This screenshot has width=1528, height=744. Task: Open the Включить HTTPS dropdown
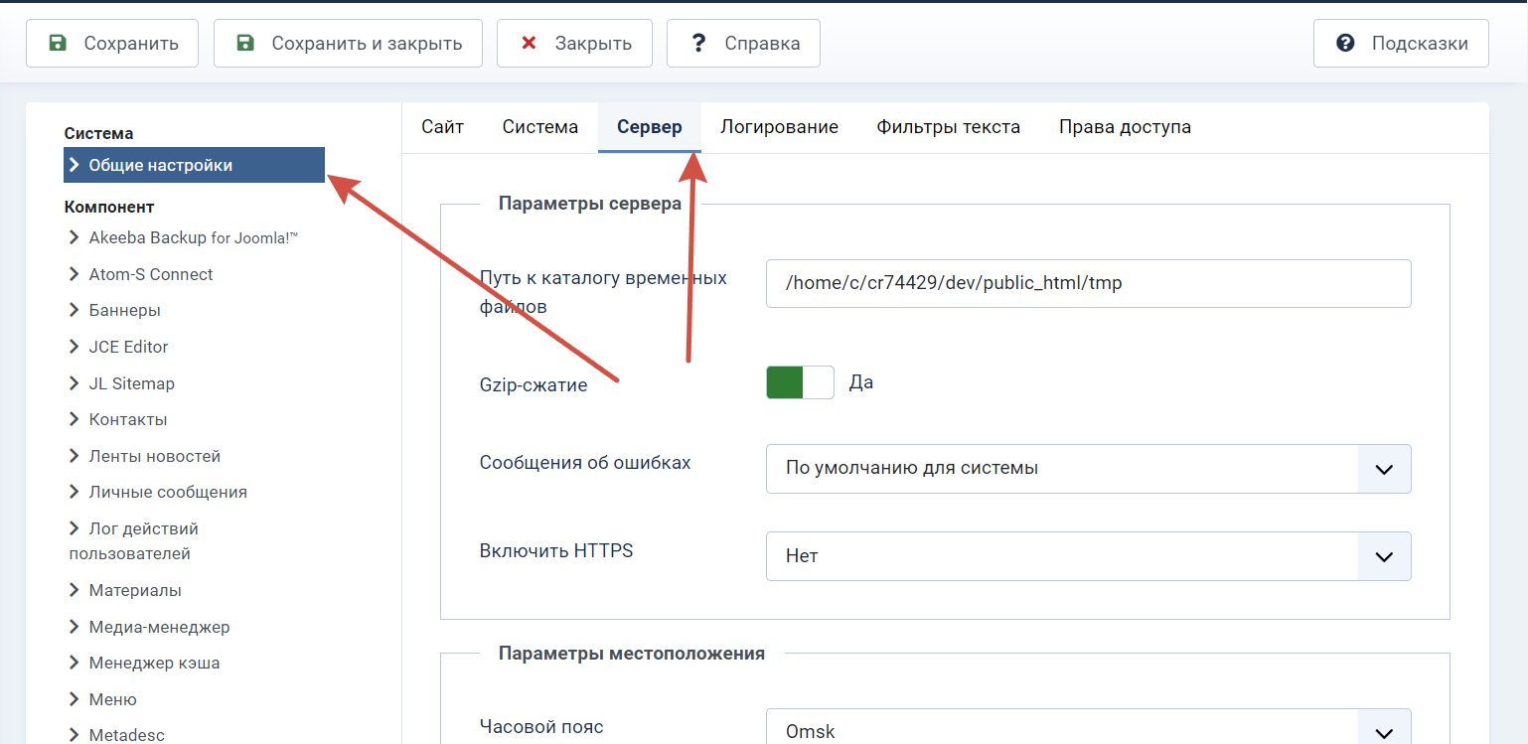[1088, 556]
